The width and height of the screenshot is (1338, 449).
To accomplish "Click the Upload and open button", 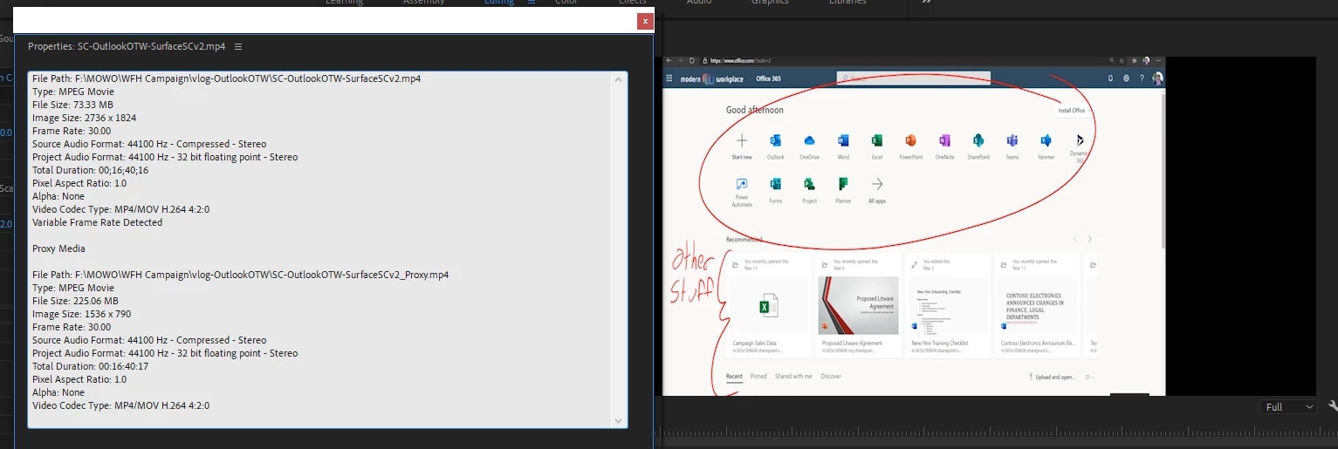I will point(1052,378).
